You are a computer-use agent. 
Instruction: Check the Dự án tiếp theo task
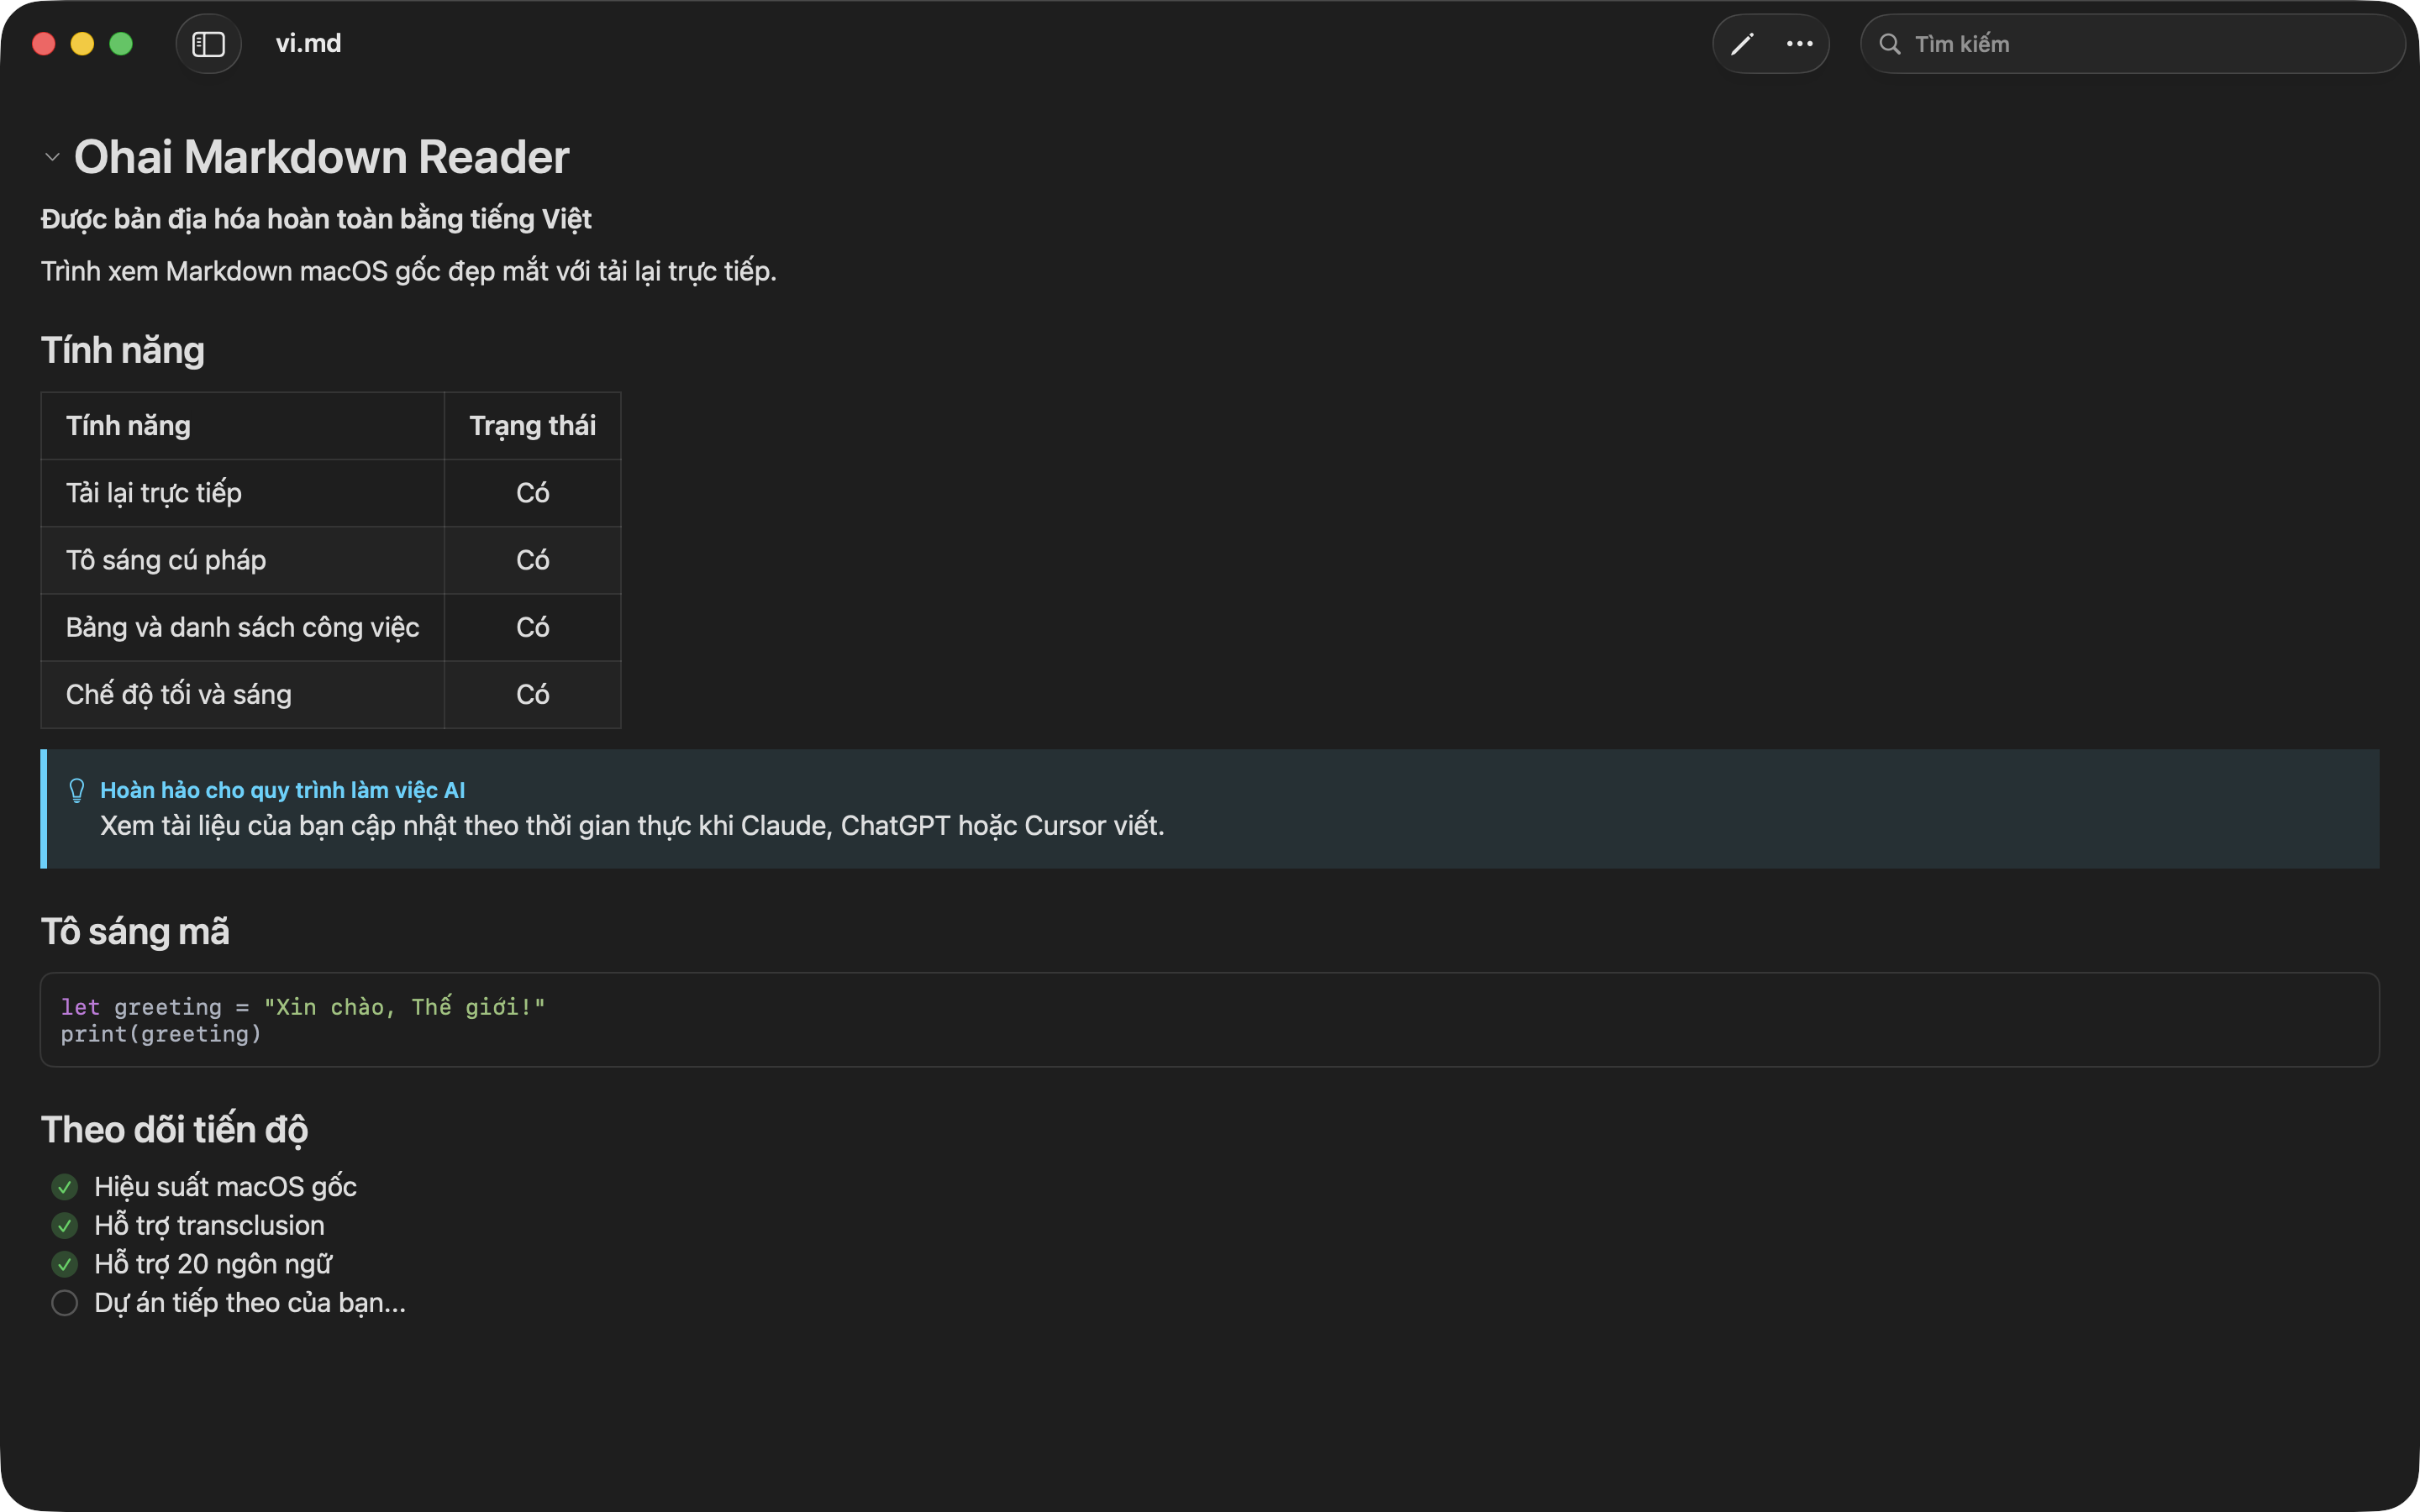[x=65, y=1303]
